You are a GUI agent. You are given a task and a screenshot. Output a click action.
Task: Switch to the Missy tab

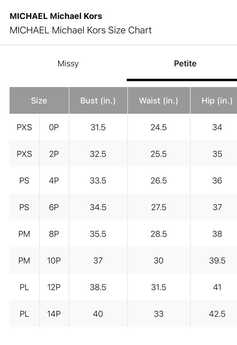(x=68, y=64)
